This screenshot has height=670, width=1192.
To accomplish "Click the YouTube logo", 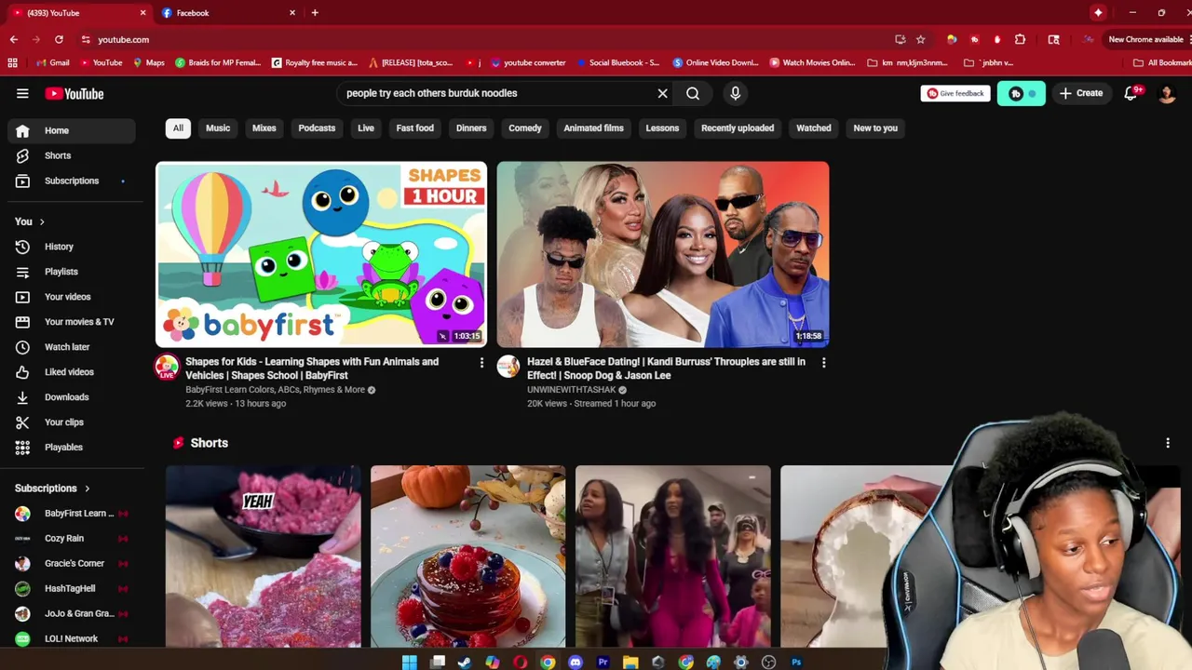I will click(x=74, y=93).
